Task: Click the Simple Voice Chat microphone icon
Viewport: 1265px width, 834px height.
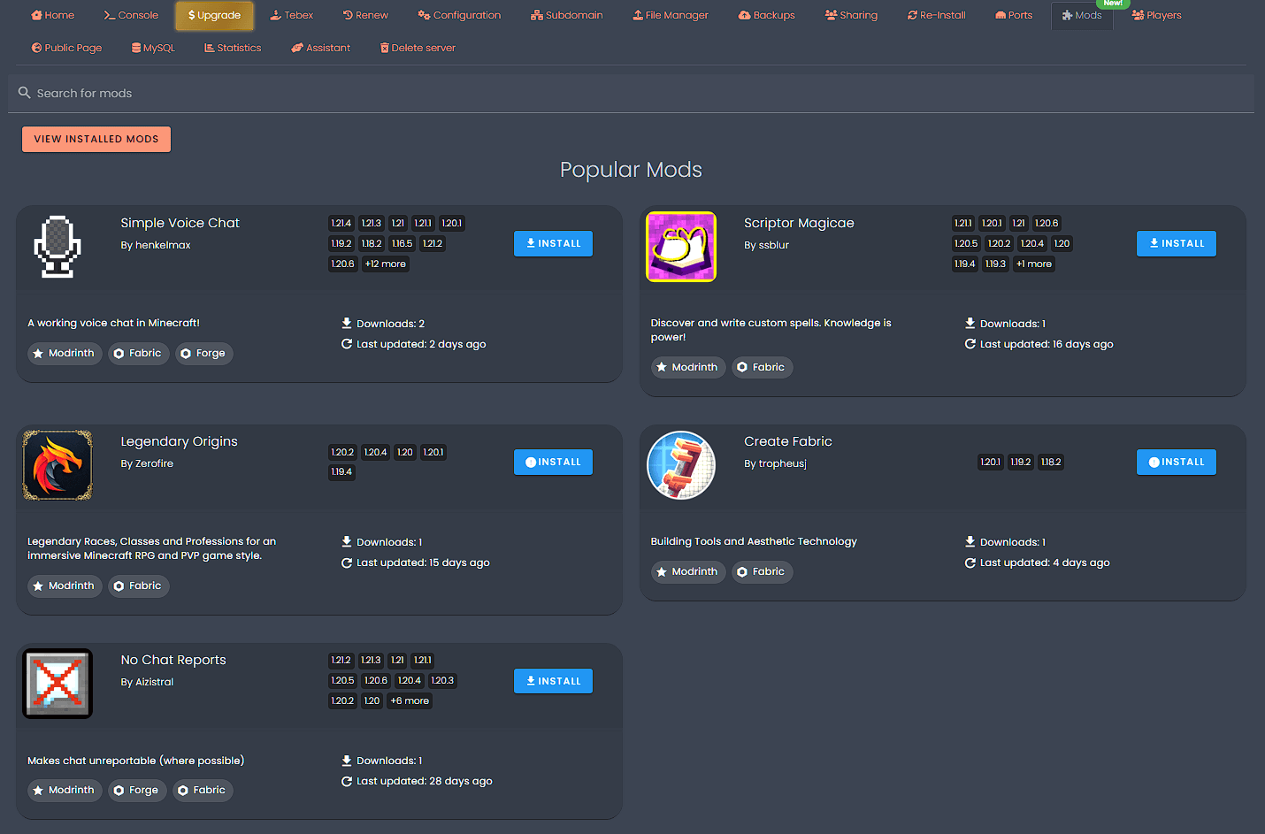Action: tap(57, 247)
